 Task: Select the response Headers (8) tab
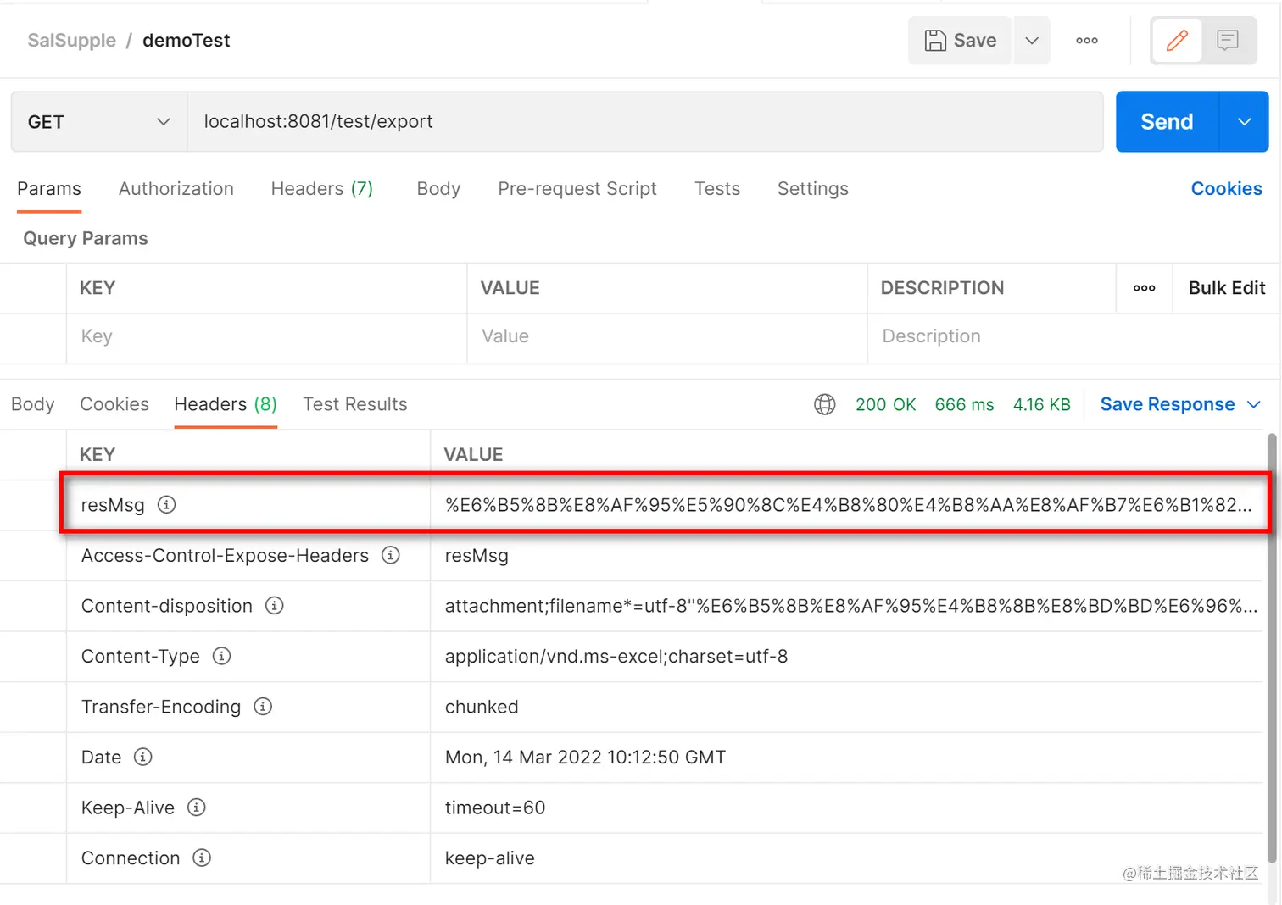point(226,404)
